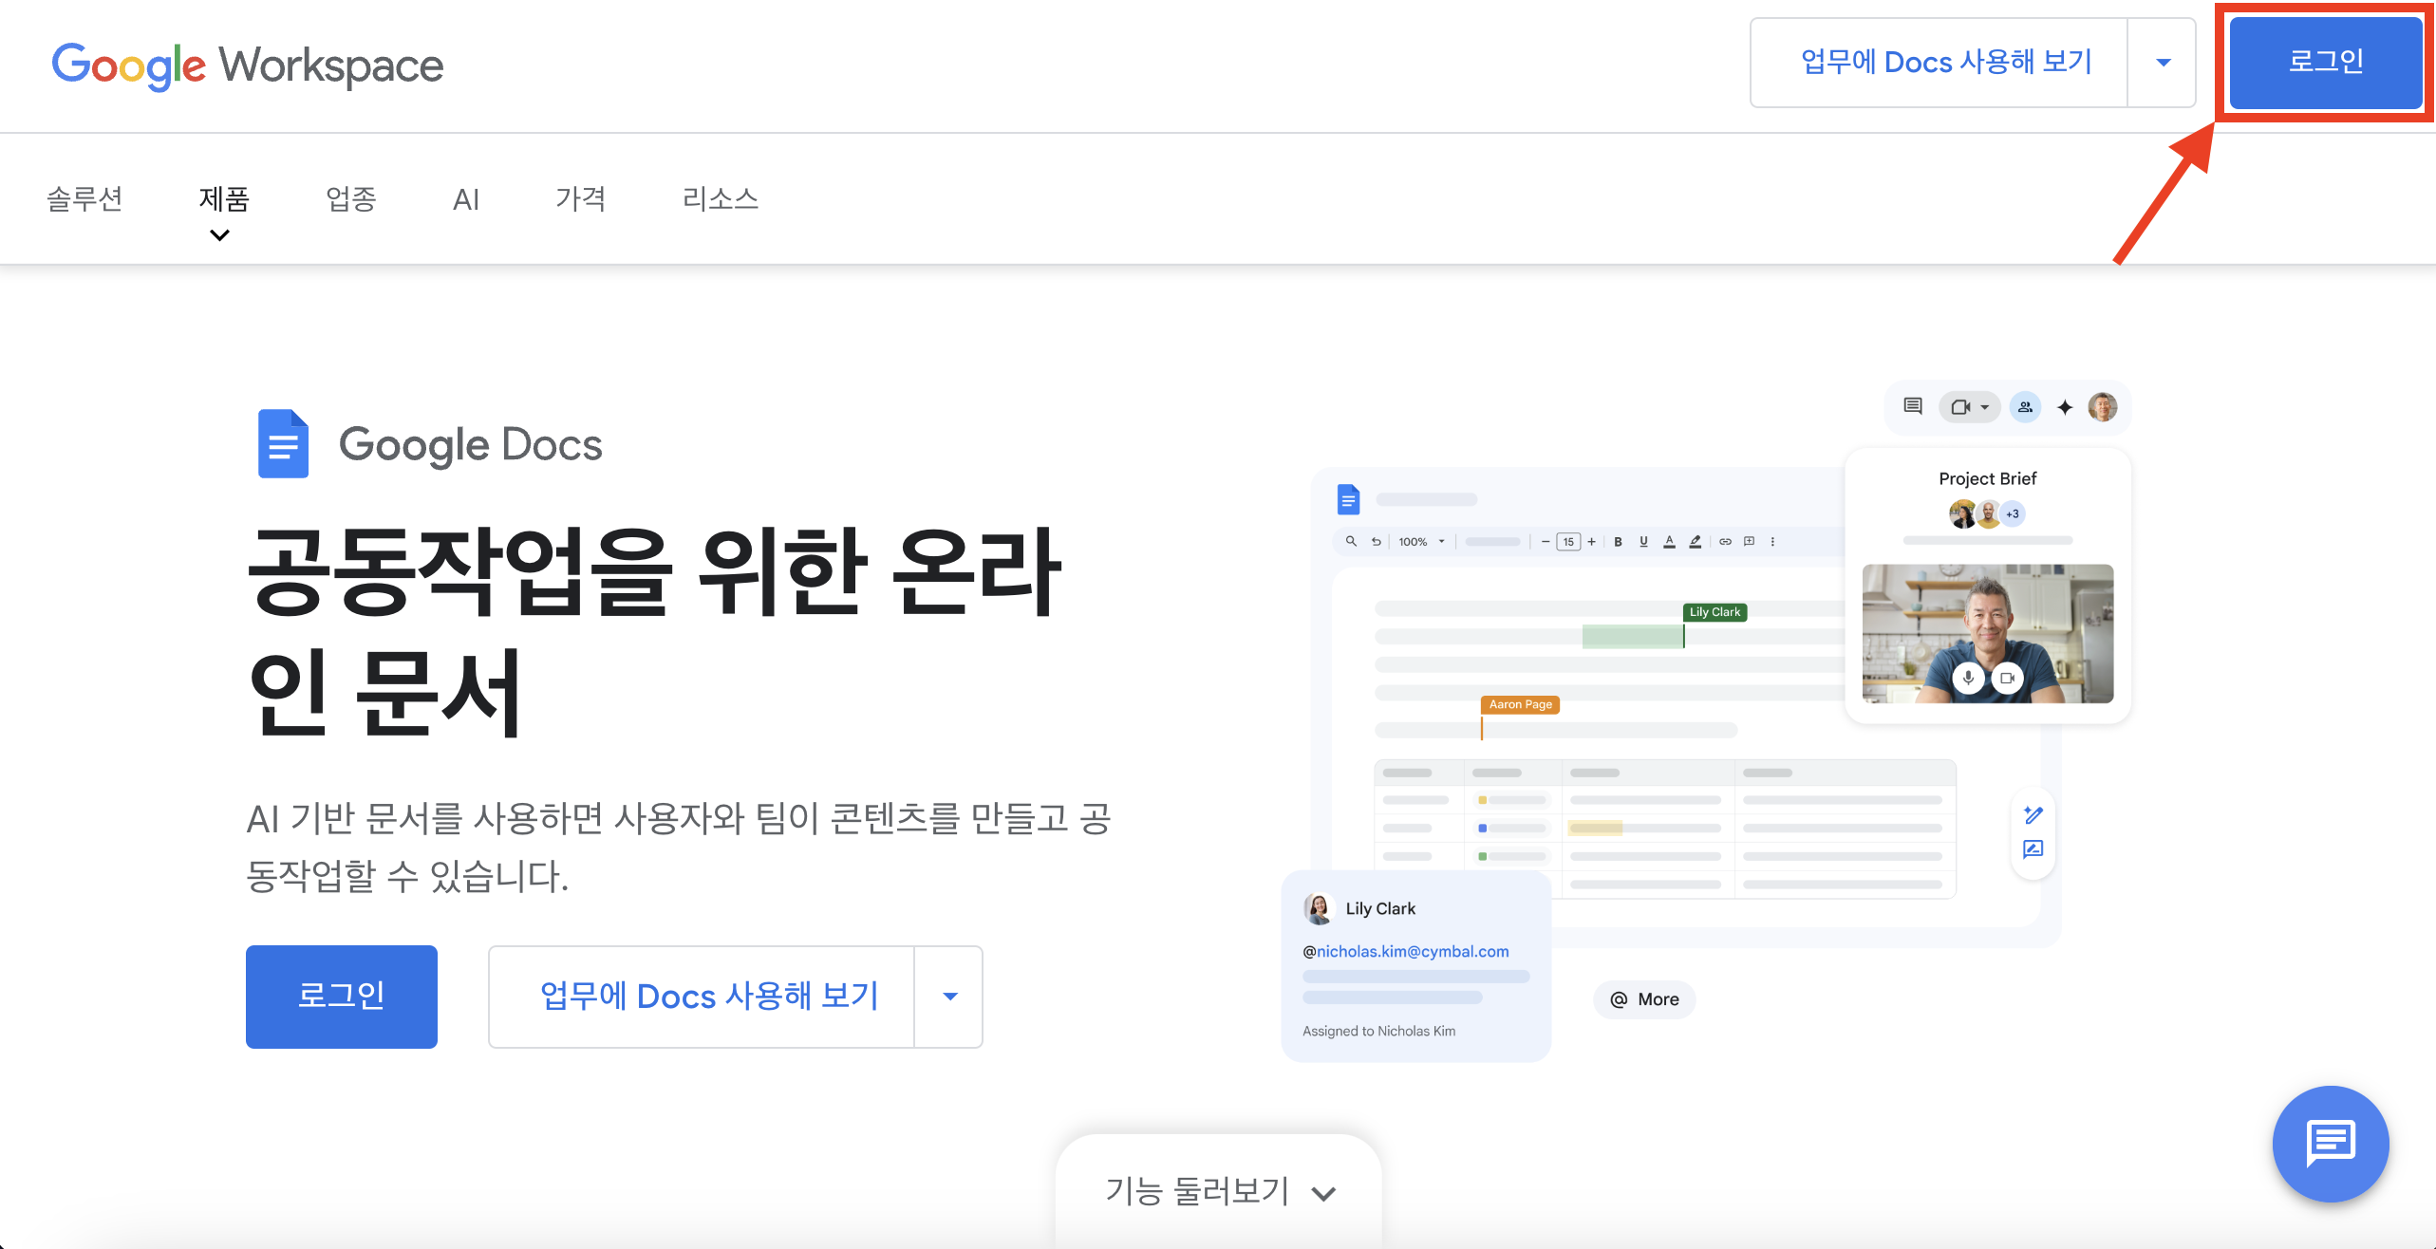The width and height of the screenshot is (2436, 1249).
Task: Expand the 제품 menu chevron
Action: [219, 235]
